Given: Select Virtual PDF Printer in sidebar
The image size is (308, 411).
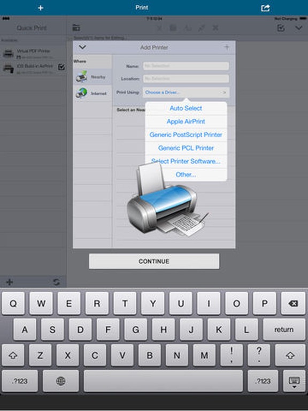Looking at the screenshot, I should [x=33, y=53].
